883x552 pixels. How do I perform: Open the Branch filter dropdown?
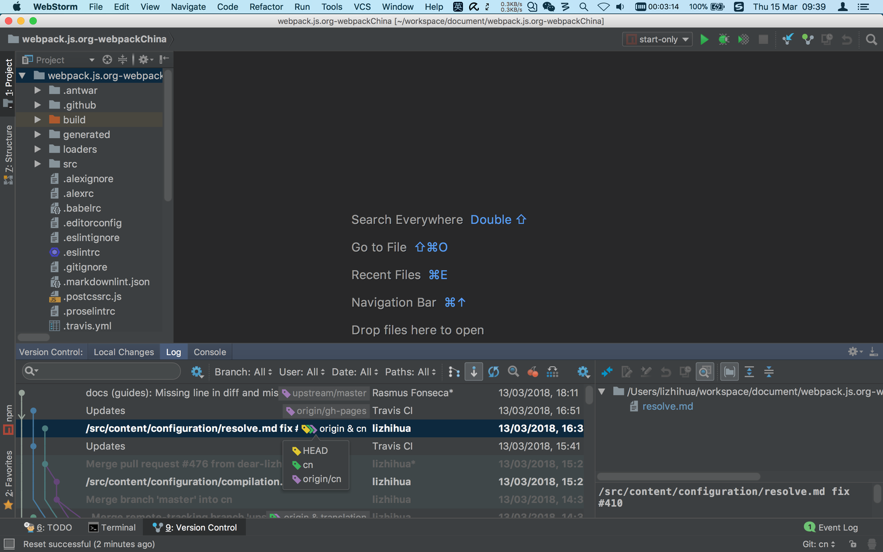point(242,372)
